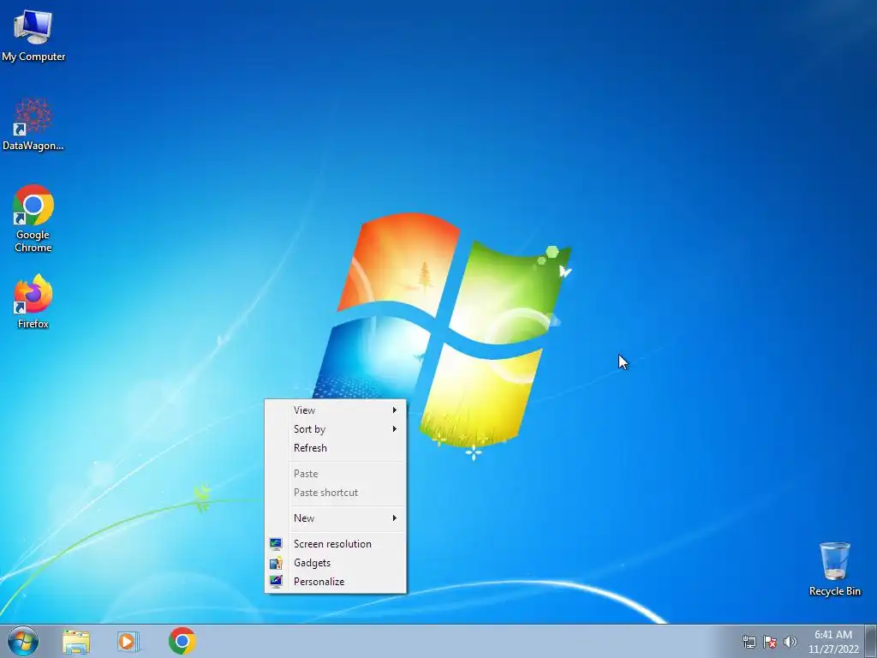Viewport: 877px width, 658px height.
Task: Open the Sort by submenu
Action: tap(335, 429)
